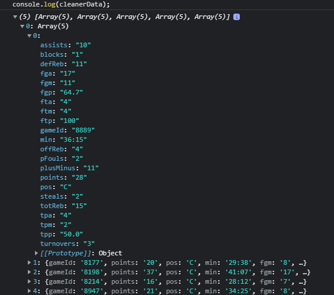Click the offReb: "4" property
The image size is (334, 295).
click(62, 149)
